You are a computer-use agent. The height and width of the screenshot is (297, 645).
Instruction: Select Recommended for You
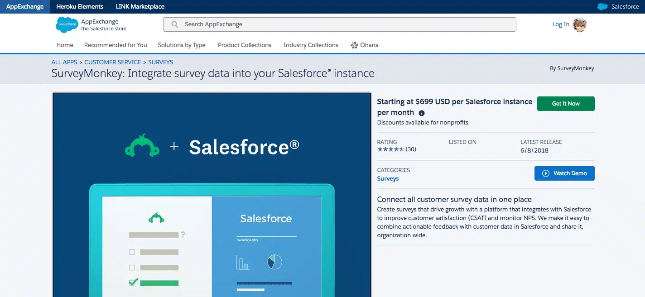[115, 45]
